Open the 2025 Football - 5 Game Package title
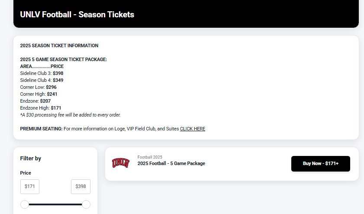364x214 pixels. [171, 163]
